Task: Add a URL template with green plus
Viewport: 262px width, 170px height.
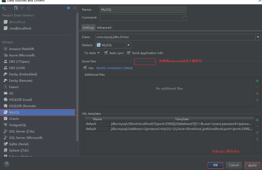Action: 257,120
